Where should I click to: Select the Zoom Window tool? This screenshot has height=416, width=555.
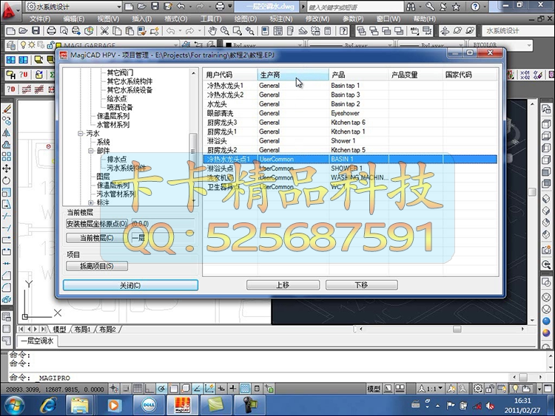(x=237, y=31)
